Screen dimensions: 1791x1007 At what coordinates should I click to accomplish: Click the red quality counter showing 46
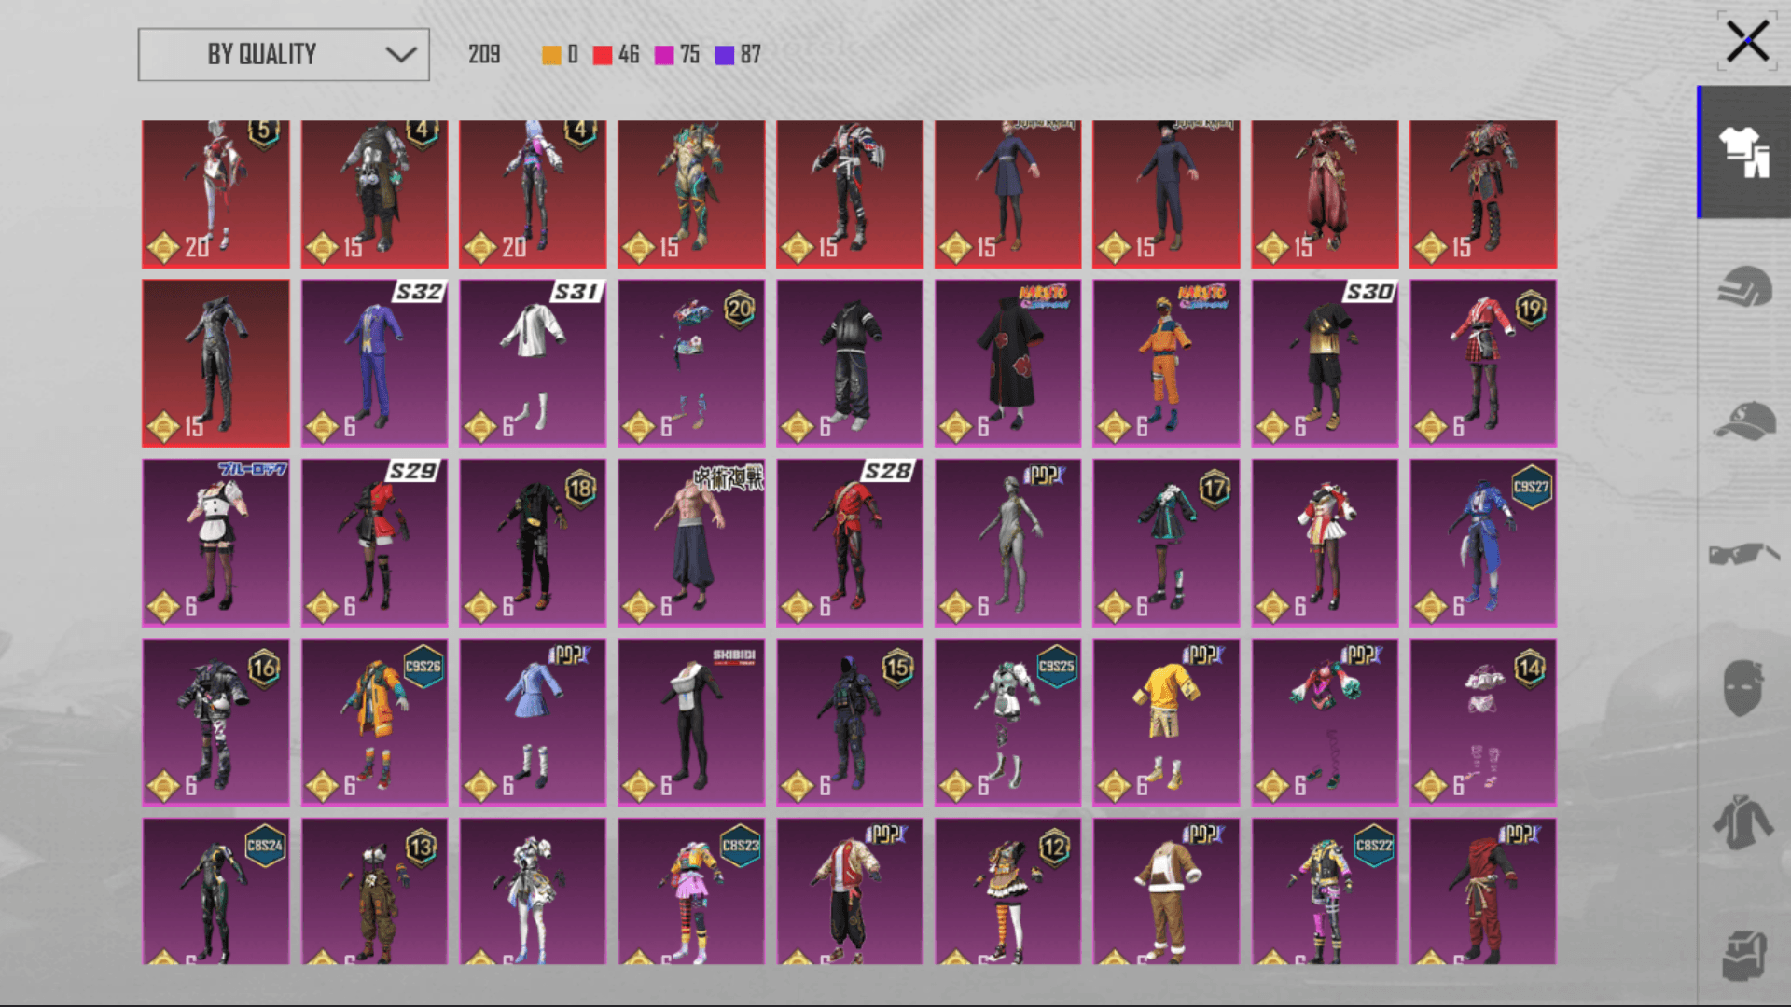point(616,55)
